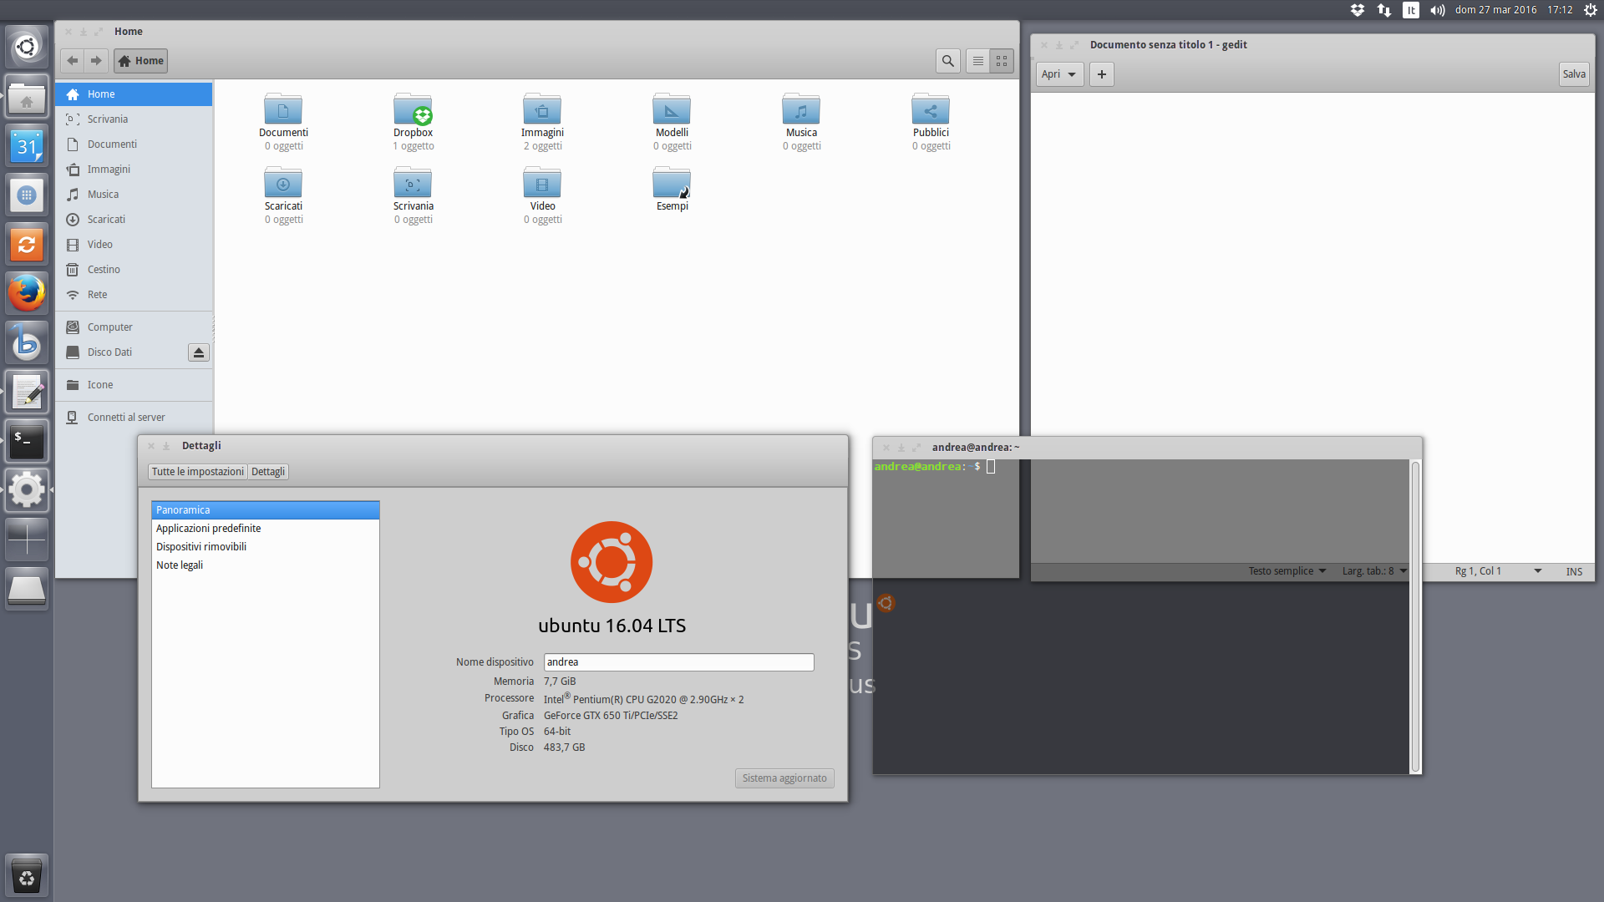Open the Ubuntu Dash launcher icon
This screenshot has width=1604, height=902.
coord(27,47)
